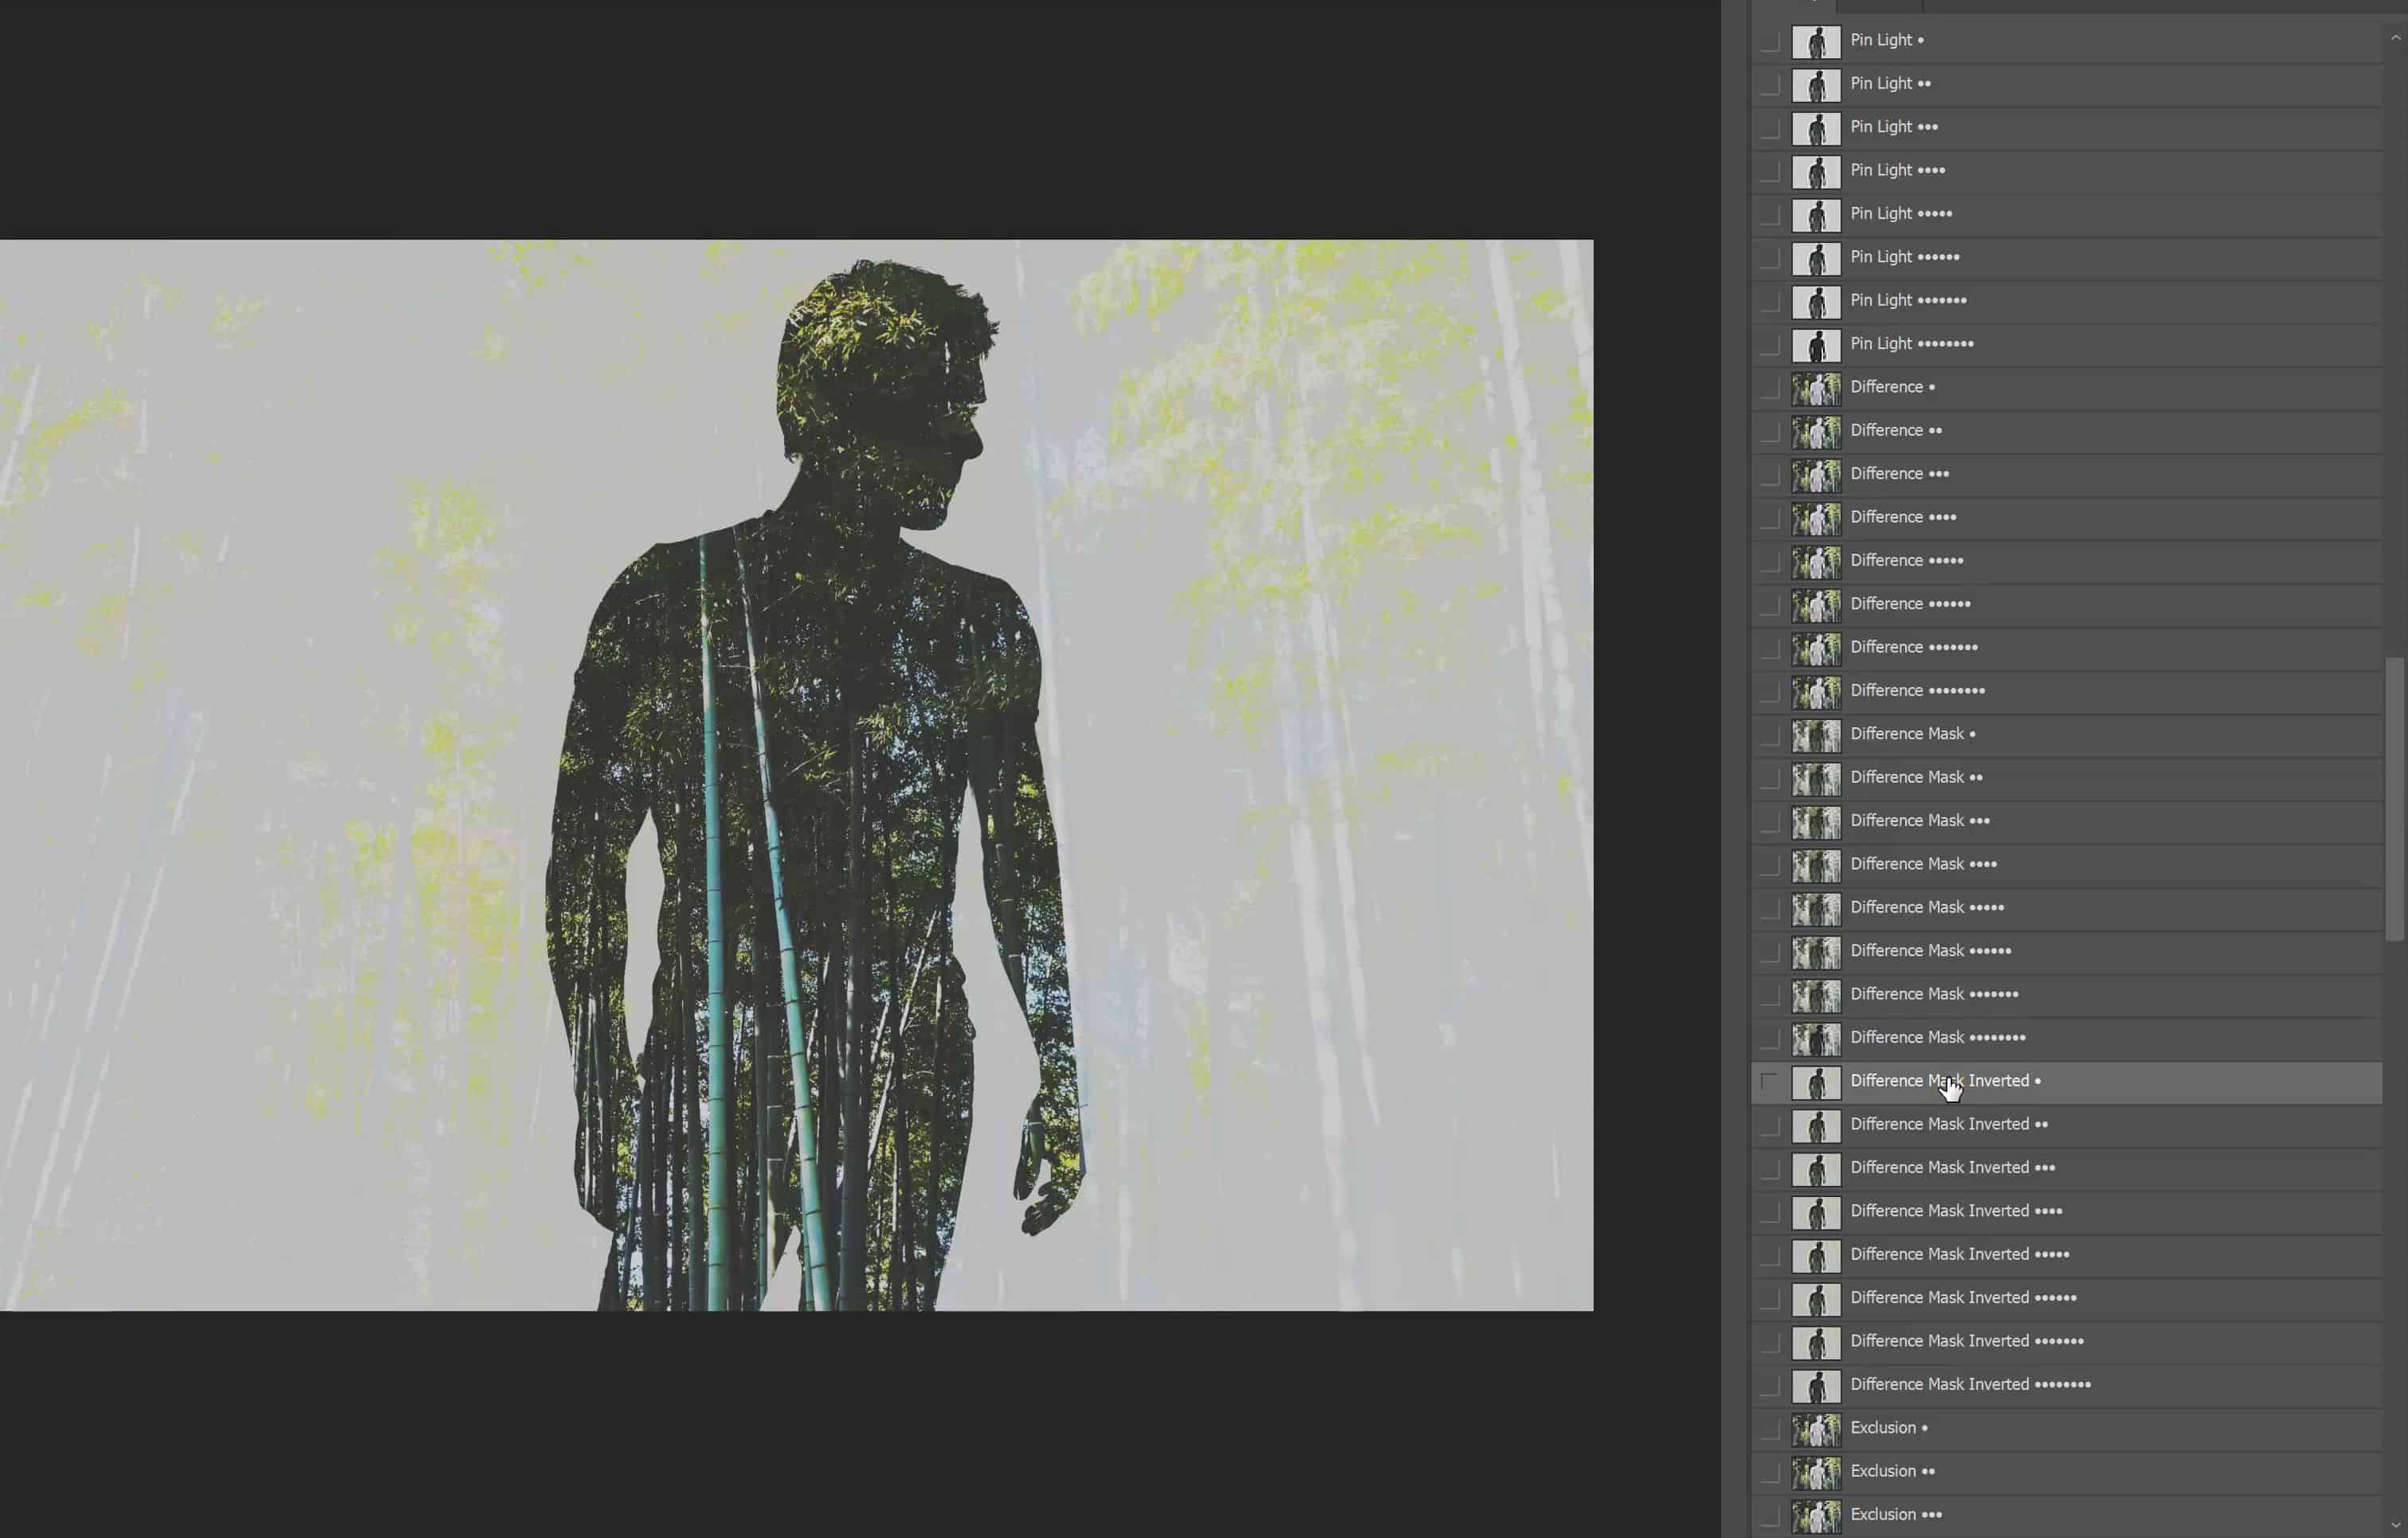Screen dimensions: 2408x1538
Task: Click the layers panel scrollbar thumb
Action: click(x=2394, y=799)
